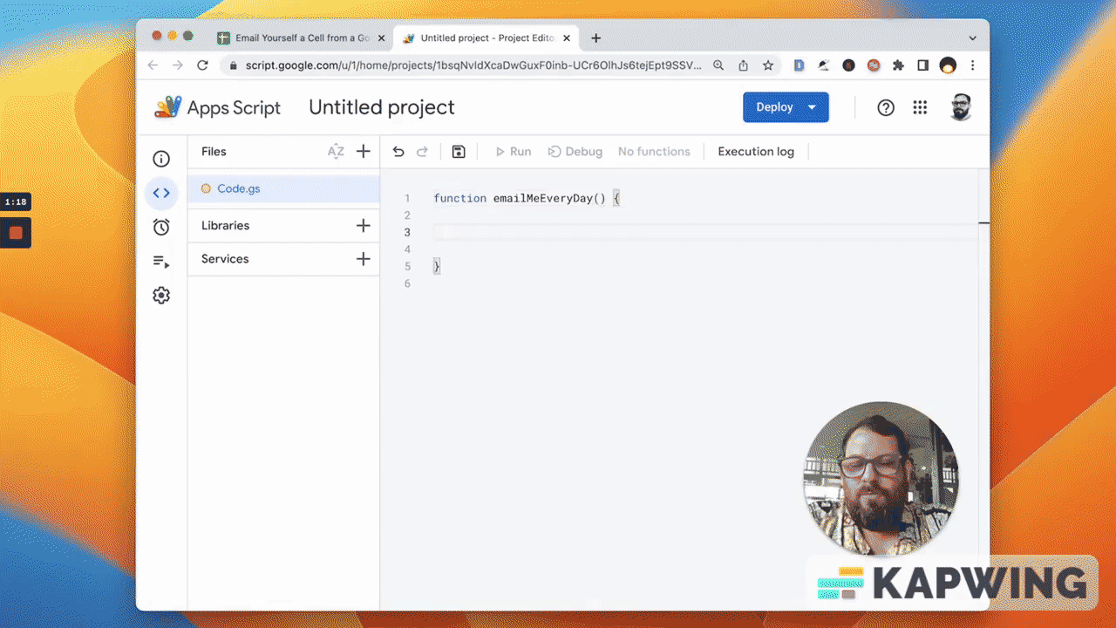
Task: Click the function emailMeEveryDay code line
Action: click(527, 199)
